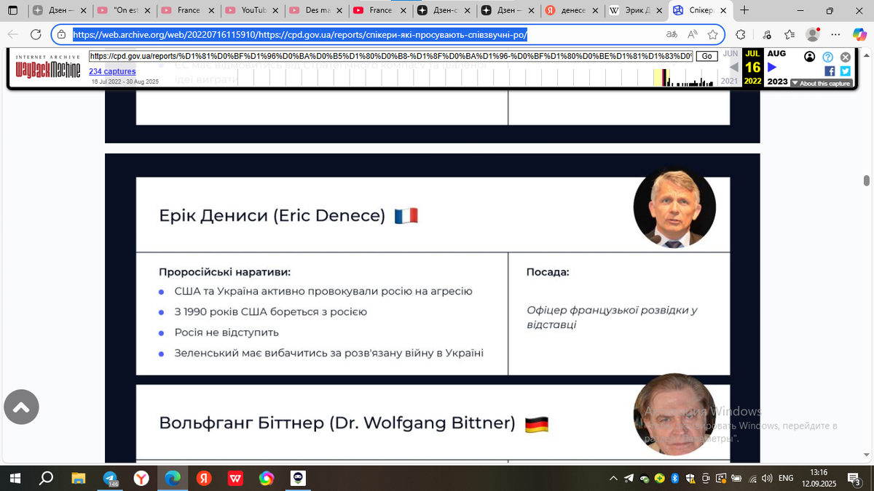
Task: Click the scroll-to-top round arrow button
Action: coord(21,407)
